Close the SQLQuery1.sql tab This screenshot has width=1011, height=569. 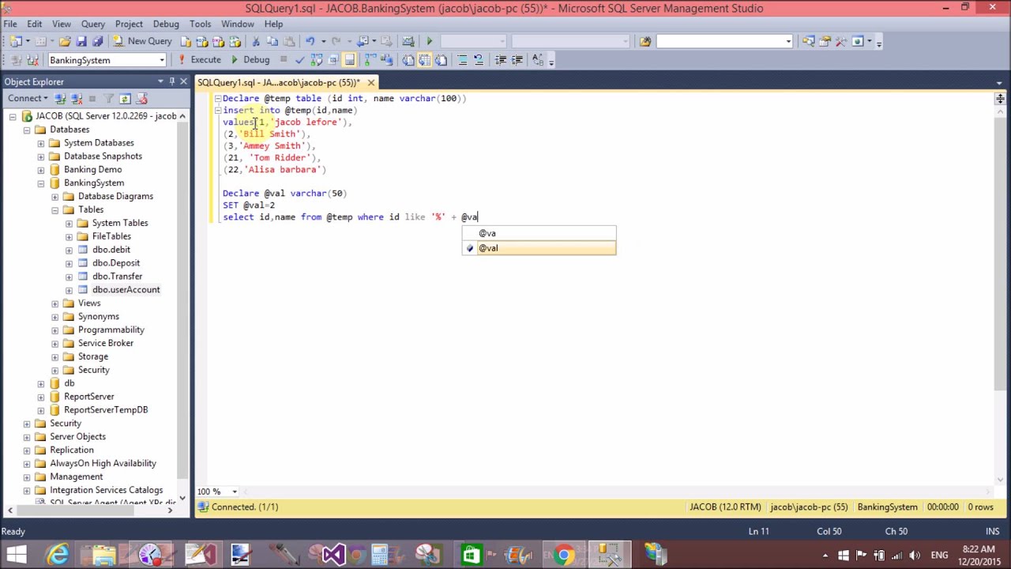370,82
